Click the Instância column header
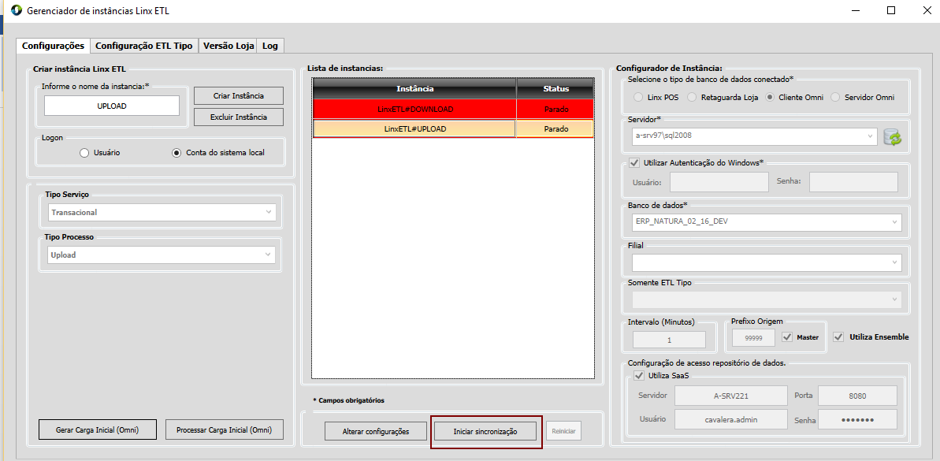 point(415,89)
